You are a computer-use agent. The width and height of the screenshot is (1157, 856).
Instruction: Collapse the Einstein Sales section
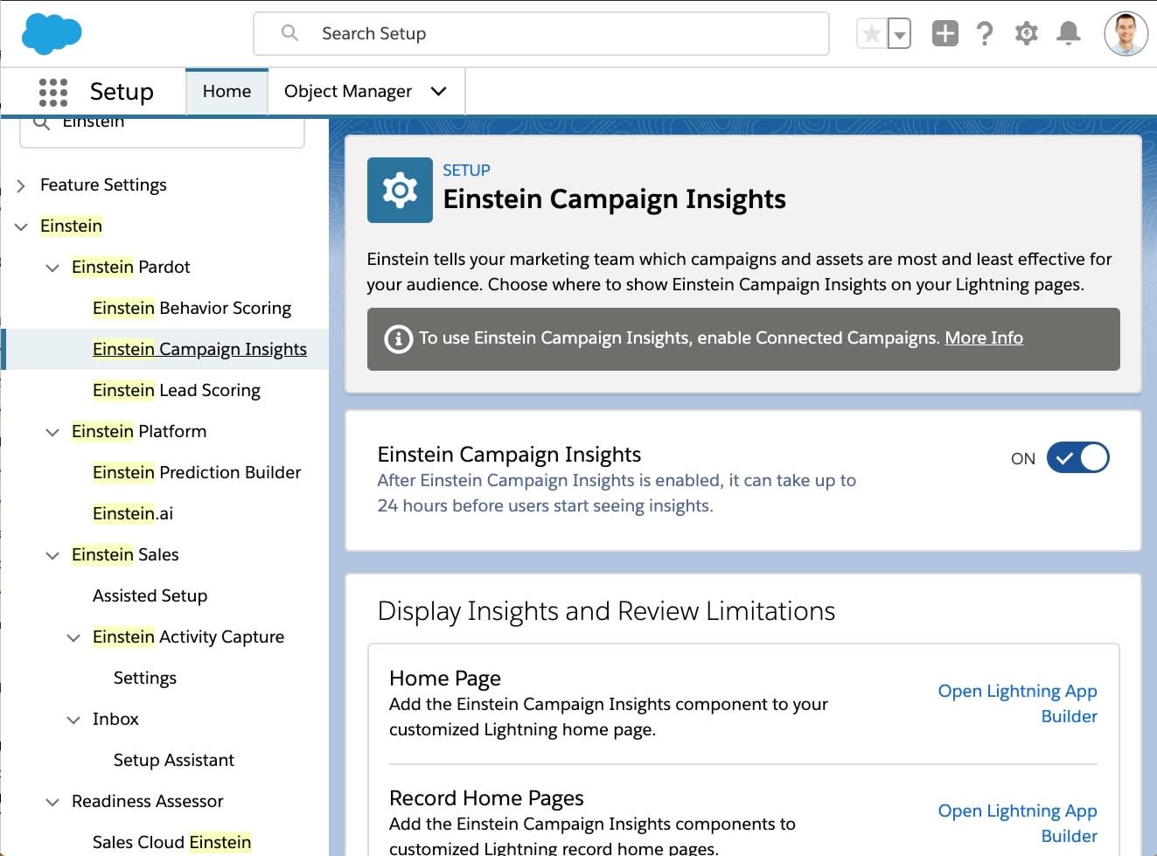(x=52, y=555)
